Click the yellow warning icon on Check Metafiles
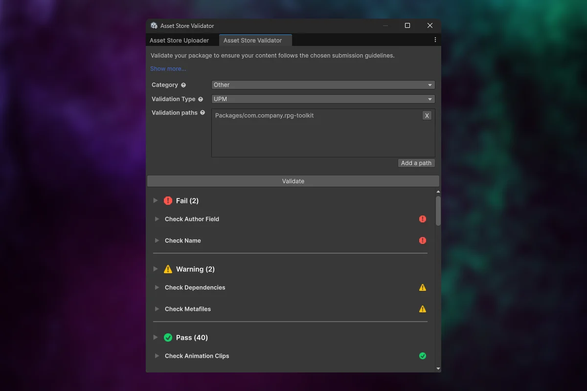Screen dimensions: 587x391 tap(423, 309)
